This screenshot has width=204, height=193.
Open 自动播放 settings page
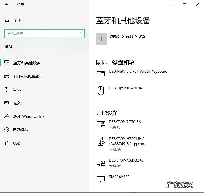pos(21,130)
